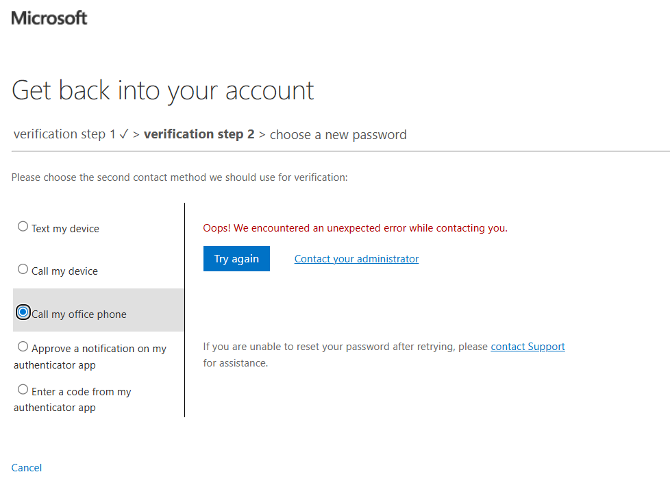Click the Microsoft logo
The image size is (670, 496).
(49, 18)
